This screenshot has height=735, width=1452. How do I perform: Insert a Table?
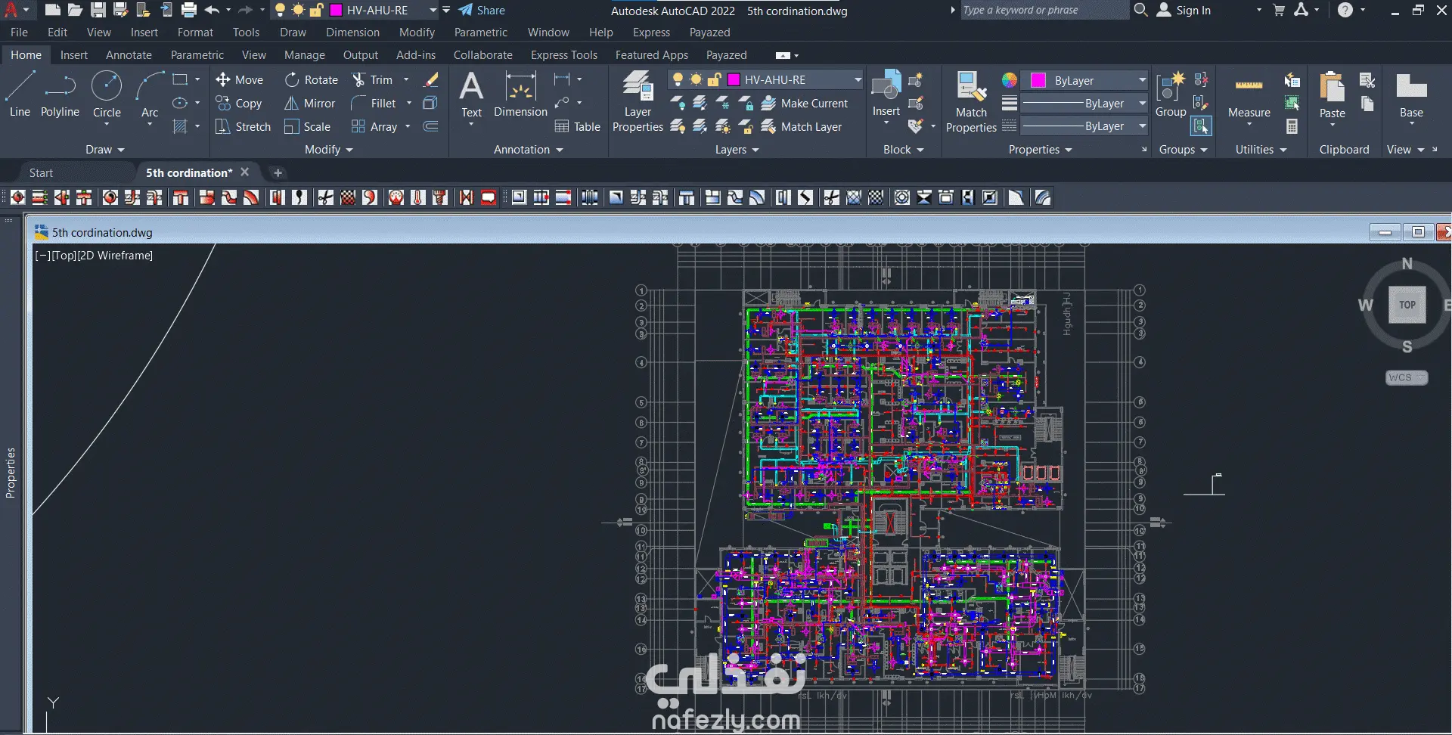pos(578,127)
